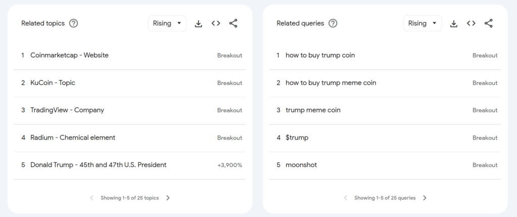Click the Donald Trump topic entry
Image resolution: width=517 pixels, height=217 pixels.
(98, 165)
